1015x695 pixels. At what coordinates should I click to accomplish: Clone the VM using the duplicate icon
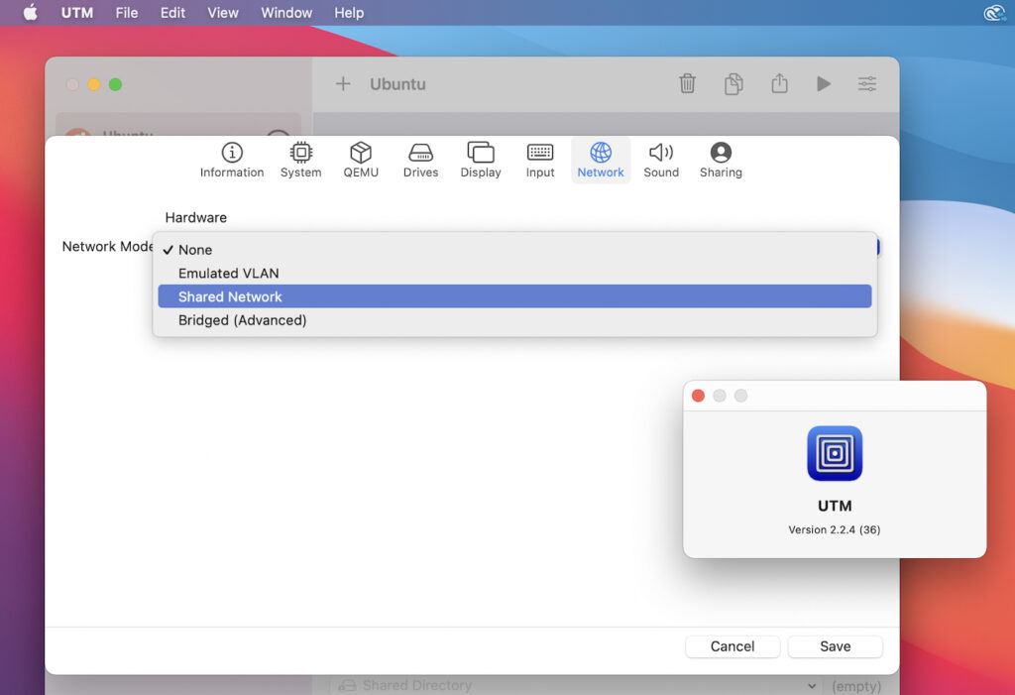tap(733, 84)
